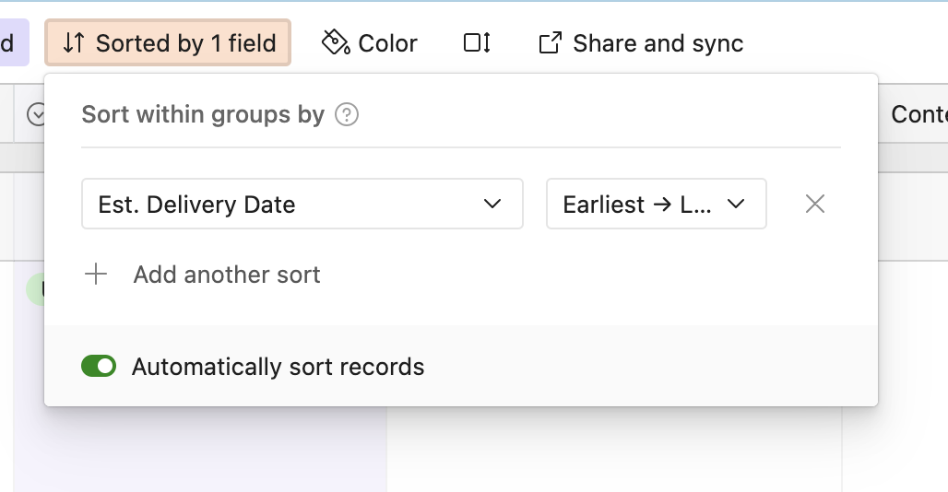Image resolution: width=948 pixels, height=492 pixels.
Task: Open the row height icon menu
Action: click(x=477, y=42)
